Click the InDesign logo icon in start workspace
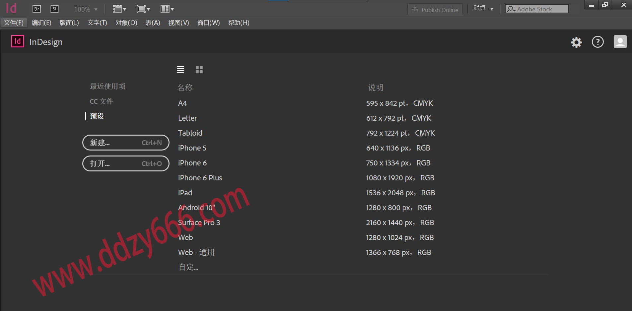The image size is (632, 311). tap(18, 41)
